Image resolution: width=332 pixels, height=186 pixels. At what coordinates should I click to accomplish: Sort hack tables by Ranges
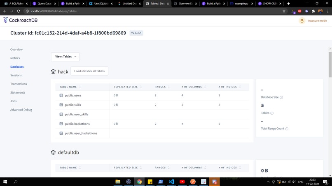[x=162, y=87]
